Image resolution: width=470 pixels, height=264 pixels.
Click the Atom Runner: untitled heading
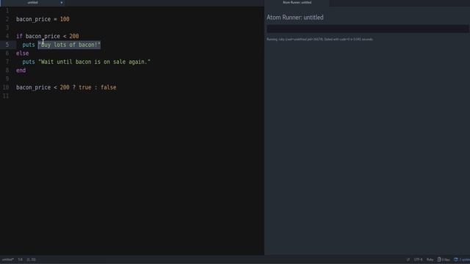[295, 18]
